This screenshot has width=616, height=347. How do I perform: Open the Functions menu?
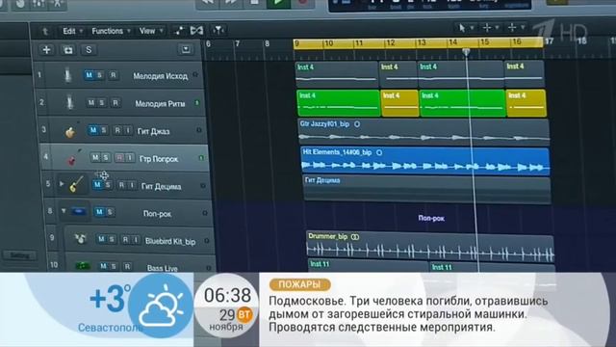(111, 31)
